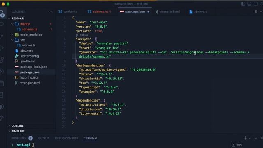Click the drizzle folder icon
The width and height of the screenshot is (263, 148).
click(17, 24)
